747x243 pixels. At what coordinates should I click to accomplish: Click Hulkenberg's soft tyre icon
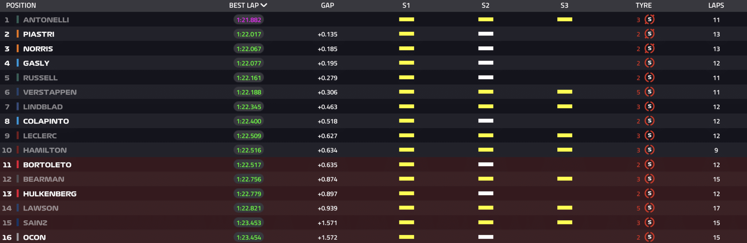click(x=650, y=193)
